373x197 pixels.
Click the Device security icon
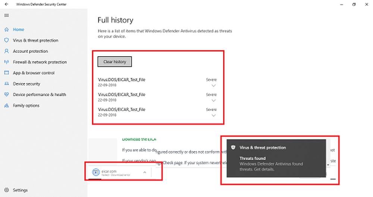coord(6,84)
